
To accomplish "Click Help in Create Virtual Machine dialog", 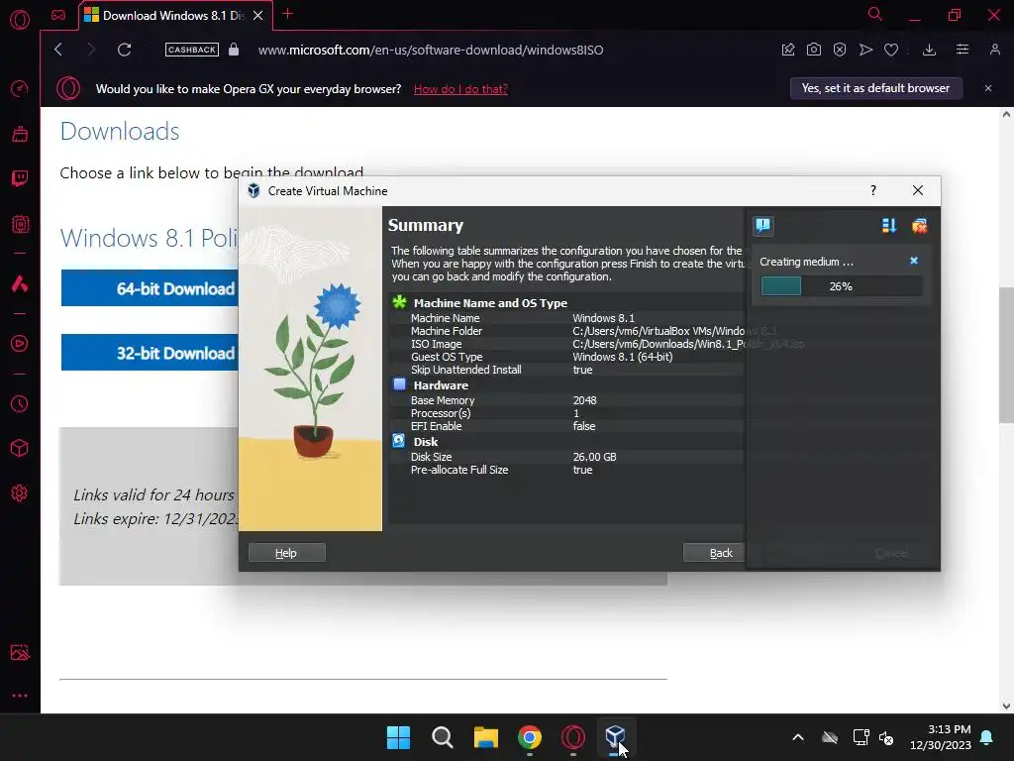I will (286, 553).
